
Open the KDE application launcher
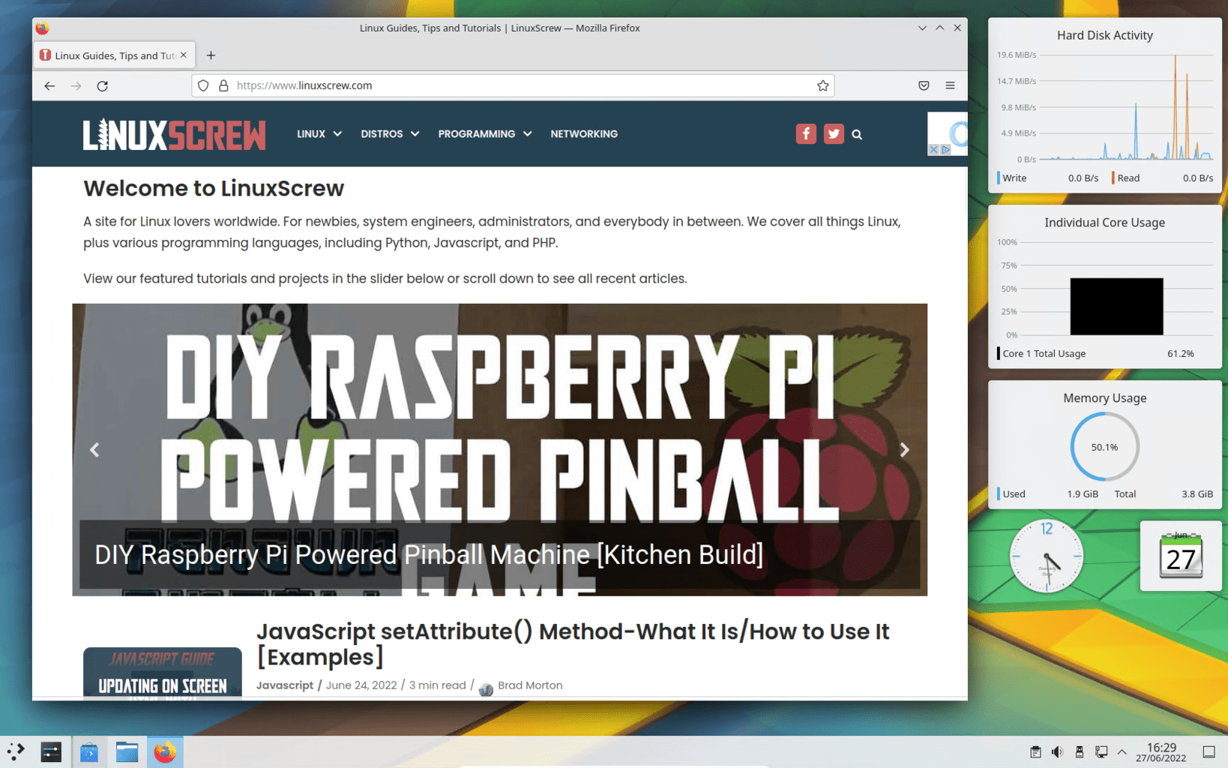[16, 751]
